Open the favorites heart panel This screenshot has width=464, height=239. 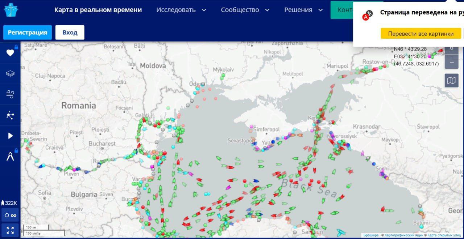coord(10,53)
